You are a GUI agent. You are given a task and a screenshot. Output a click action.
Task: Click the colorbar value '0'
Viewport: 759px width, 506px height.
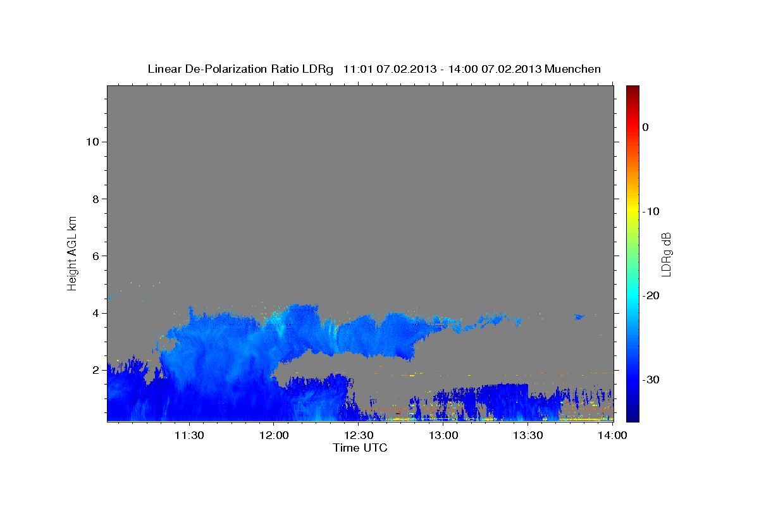coord(645,127)
